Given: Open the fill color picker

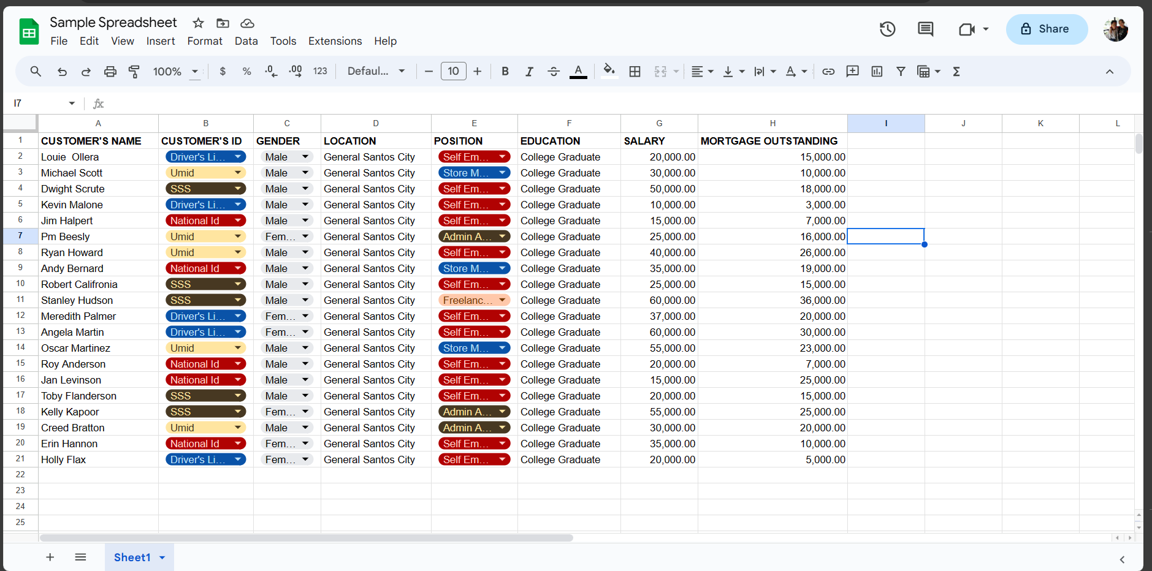Looking at the screenshot, I should [609, 72].
